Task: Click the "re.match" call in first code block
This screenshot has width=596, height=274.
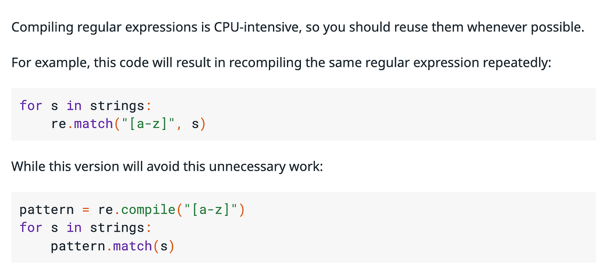Action: tap(82, 124)
